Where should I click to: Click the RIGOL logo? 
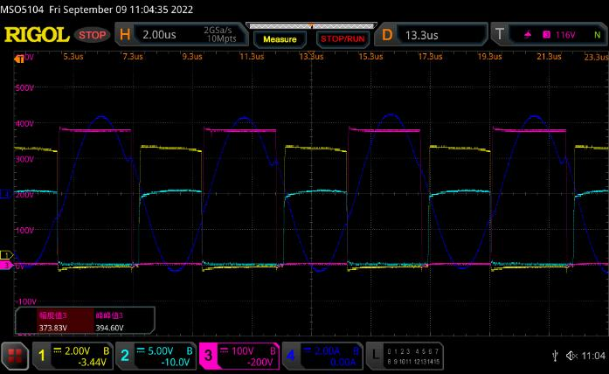pos(36,35)
